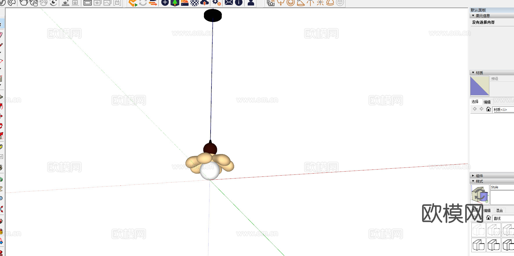Viewport: 514px width, 256px height.
Task: Click the orange house light icon
Action: [x=271, y=3]
